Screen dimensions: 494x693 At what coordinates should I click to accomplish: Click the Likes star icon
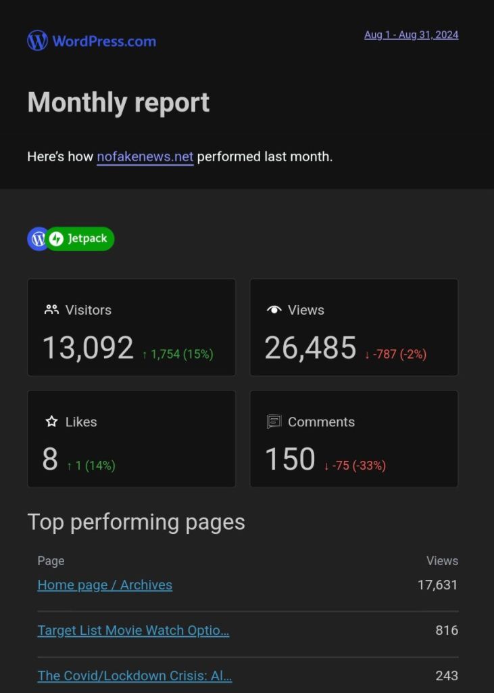pos(51,422)
